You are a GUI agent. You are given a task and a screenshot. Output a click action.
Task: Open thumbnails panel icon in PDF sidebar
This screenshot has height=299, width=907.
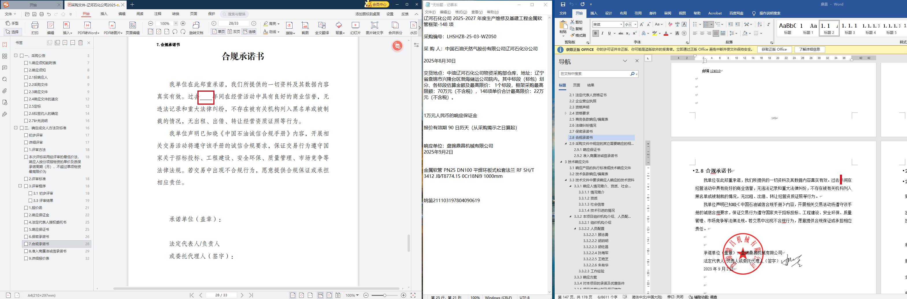(x=5, y=56)
